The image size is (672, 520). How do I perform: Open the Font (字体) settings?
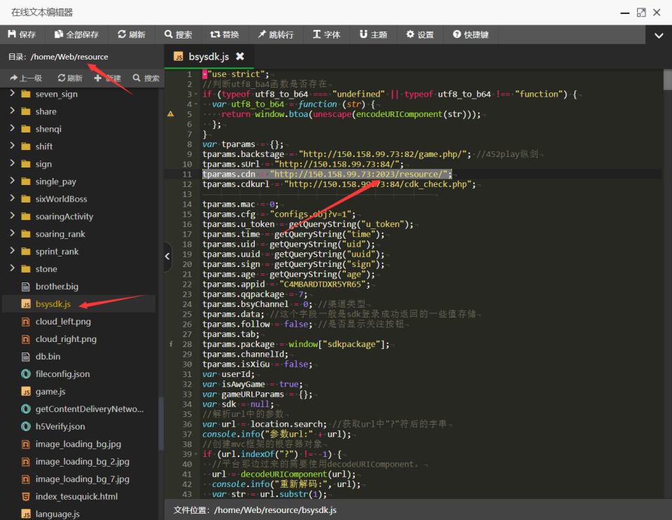tap(326, 34)
